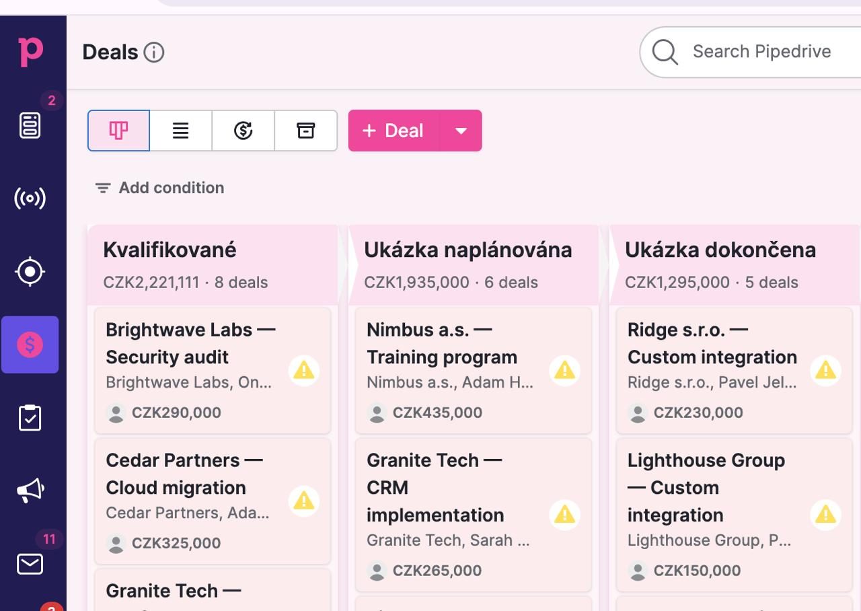Click the CZK290,000 deal value

click(x=176, y=412)
